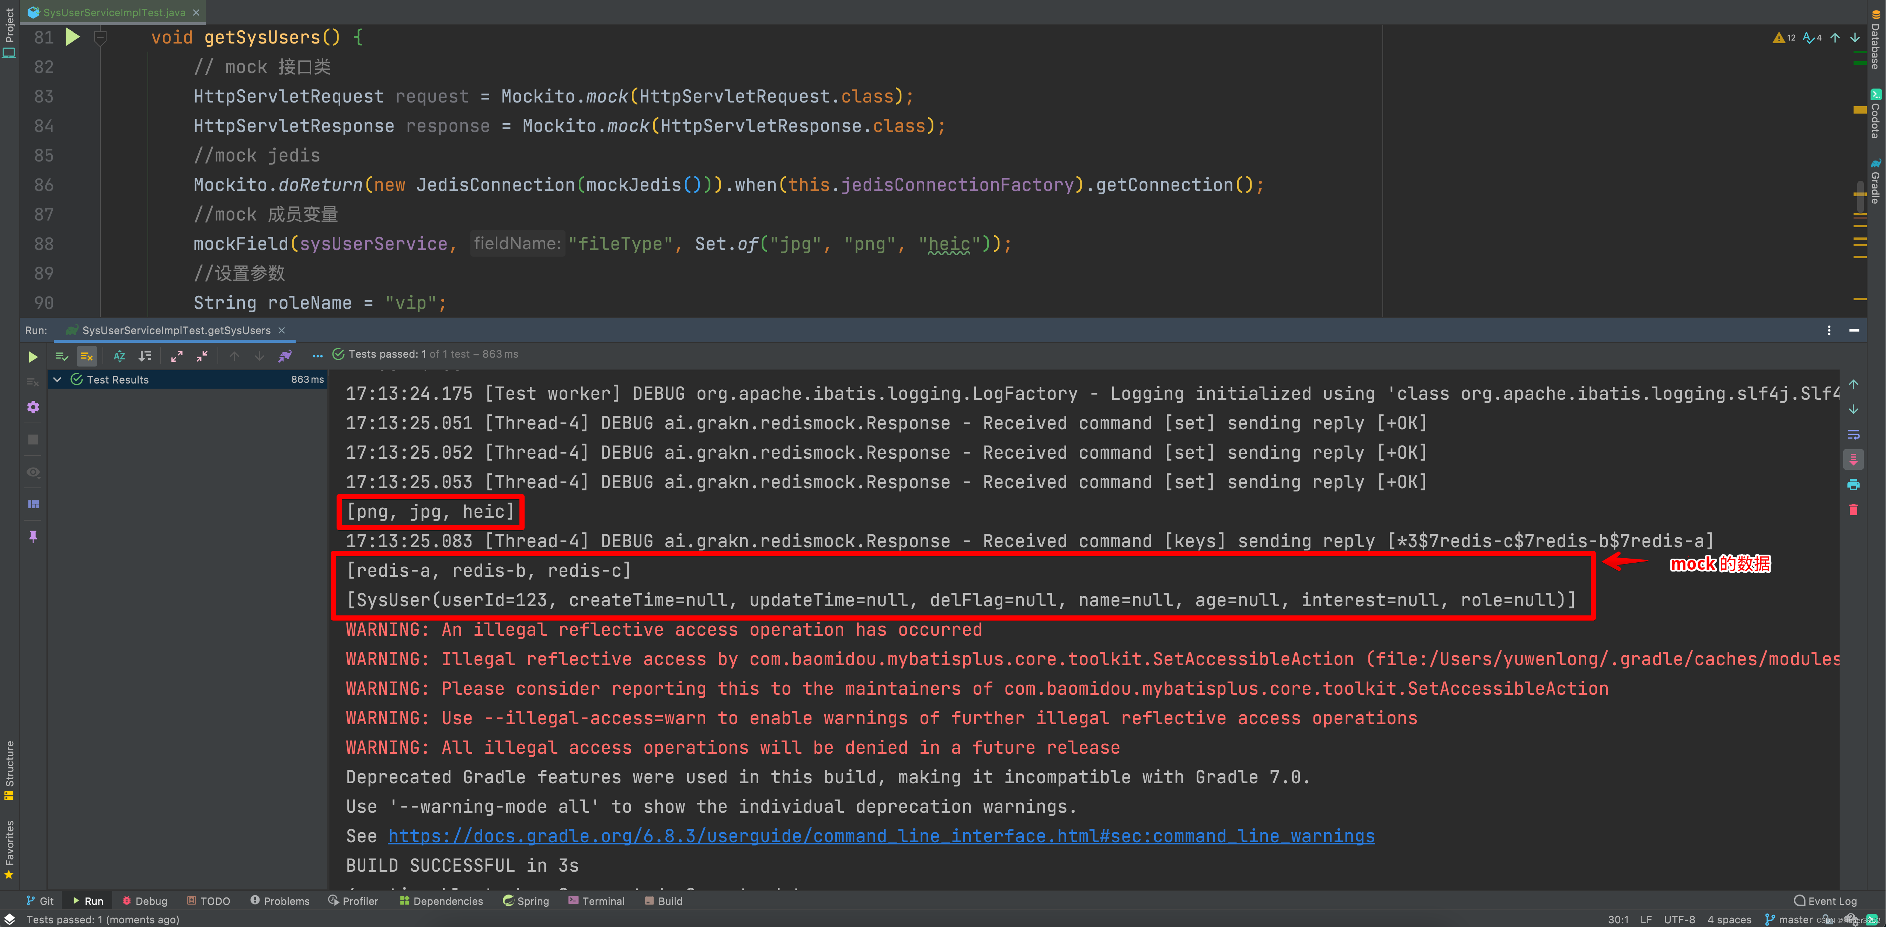
Task: Change the LF line separator
Action: tap(1646, 920)
